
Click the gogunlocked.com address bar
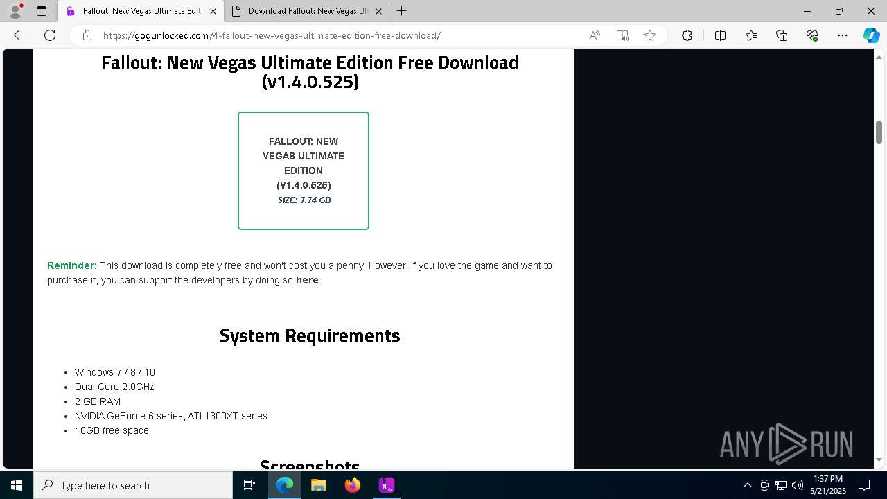pos(272,35)
